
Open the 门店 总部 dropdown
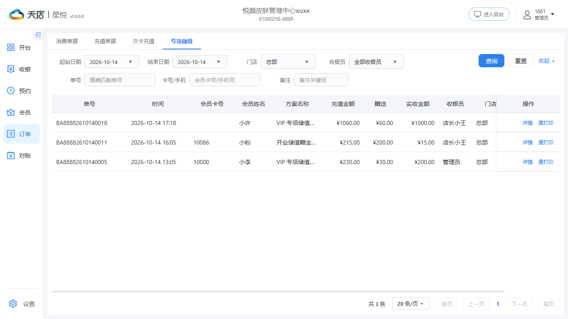click(288, 61)
